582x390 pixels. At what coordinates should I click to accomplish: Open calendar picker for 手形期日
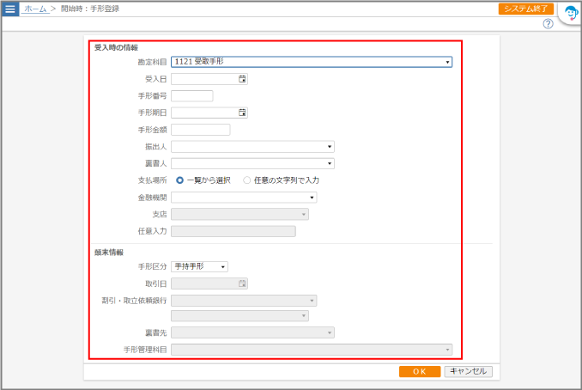tap(242, 113)
